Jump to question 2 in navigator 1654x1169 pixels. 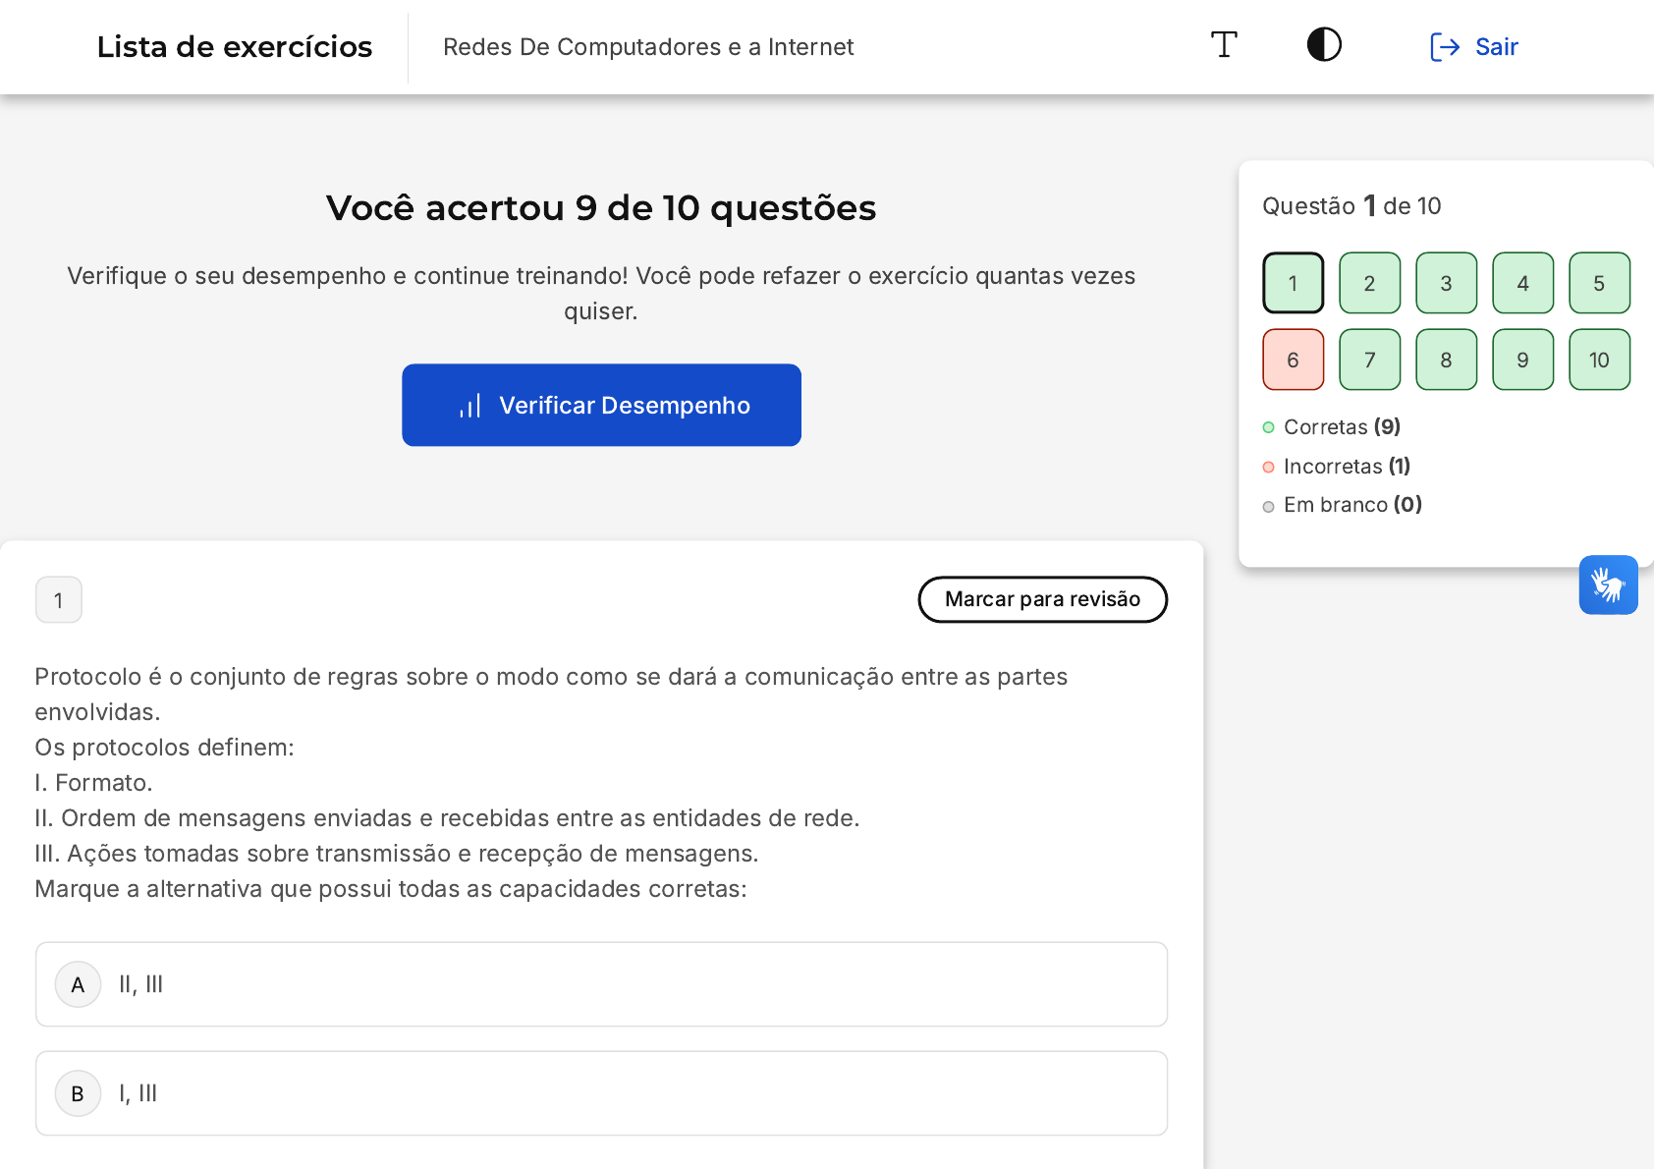coord(1369,283)
